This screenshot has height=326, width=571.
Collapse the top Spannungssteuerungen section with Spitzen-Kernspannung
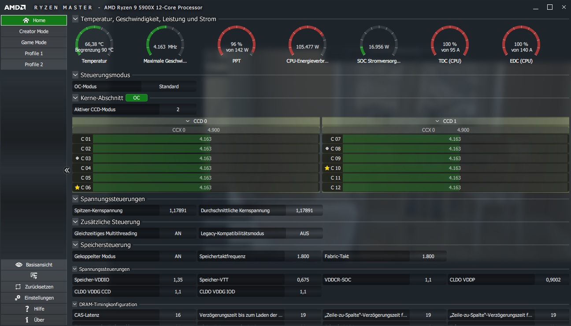point(75,199)
